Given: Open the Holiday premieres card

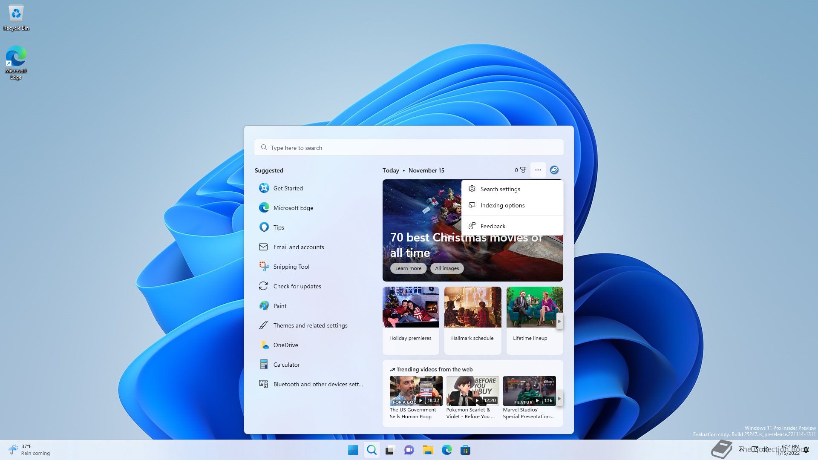Looking at the screenshot, I should [x=411, y=320].
